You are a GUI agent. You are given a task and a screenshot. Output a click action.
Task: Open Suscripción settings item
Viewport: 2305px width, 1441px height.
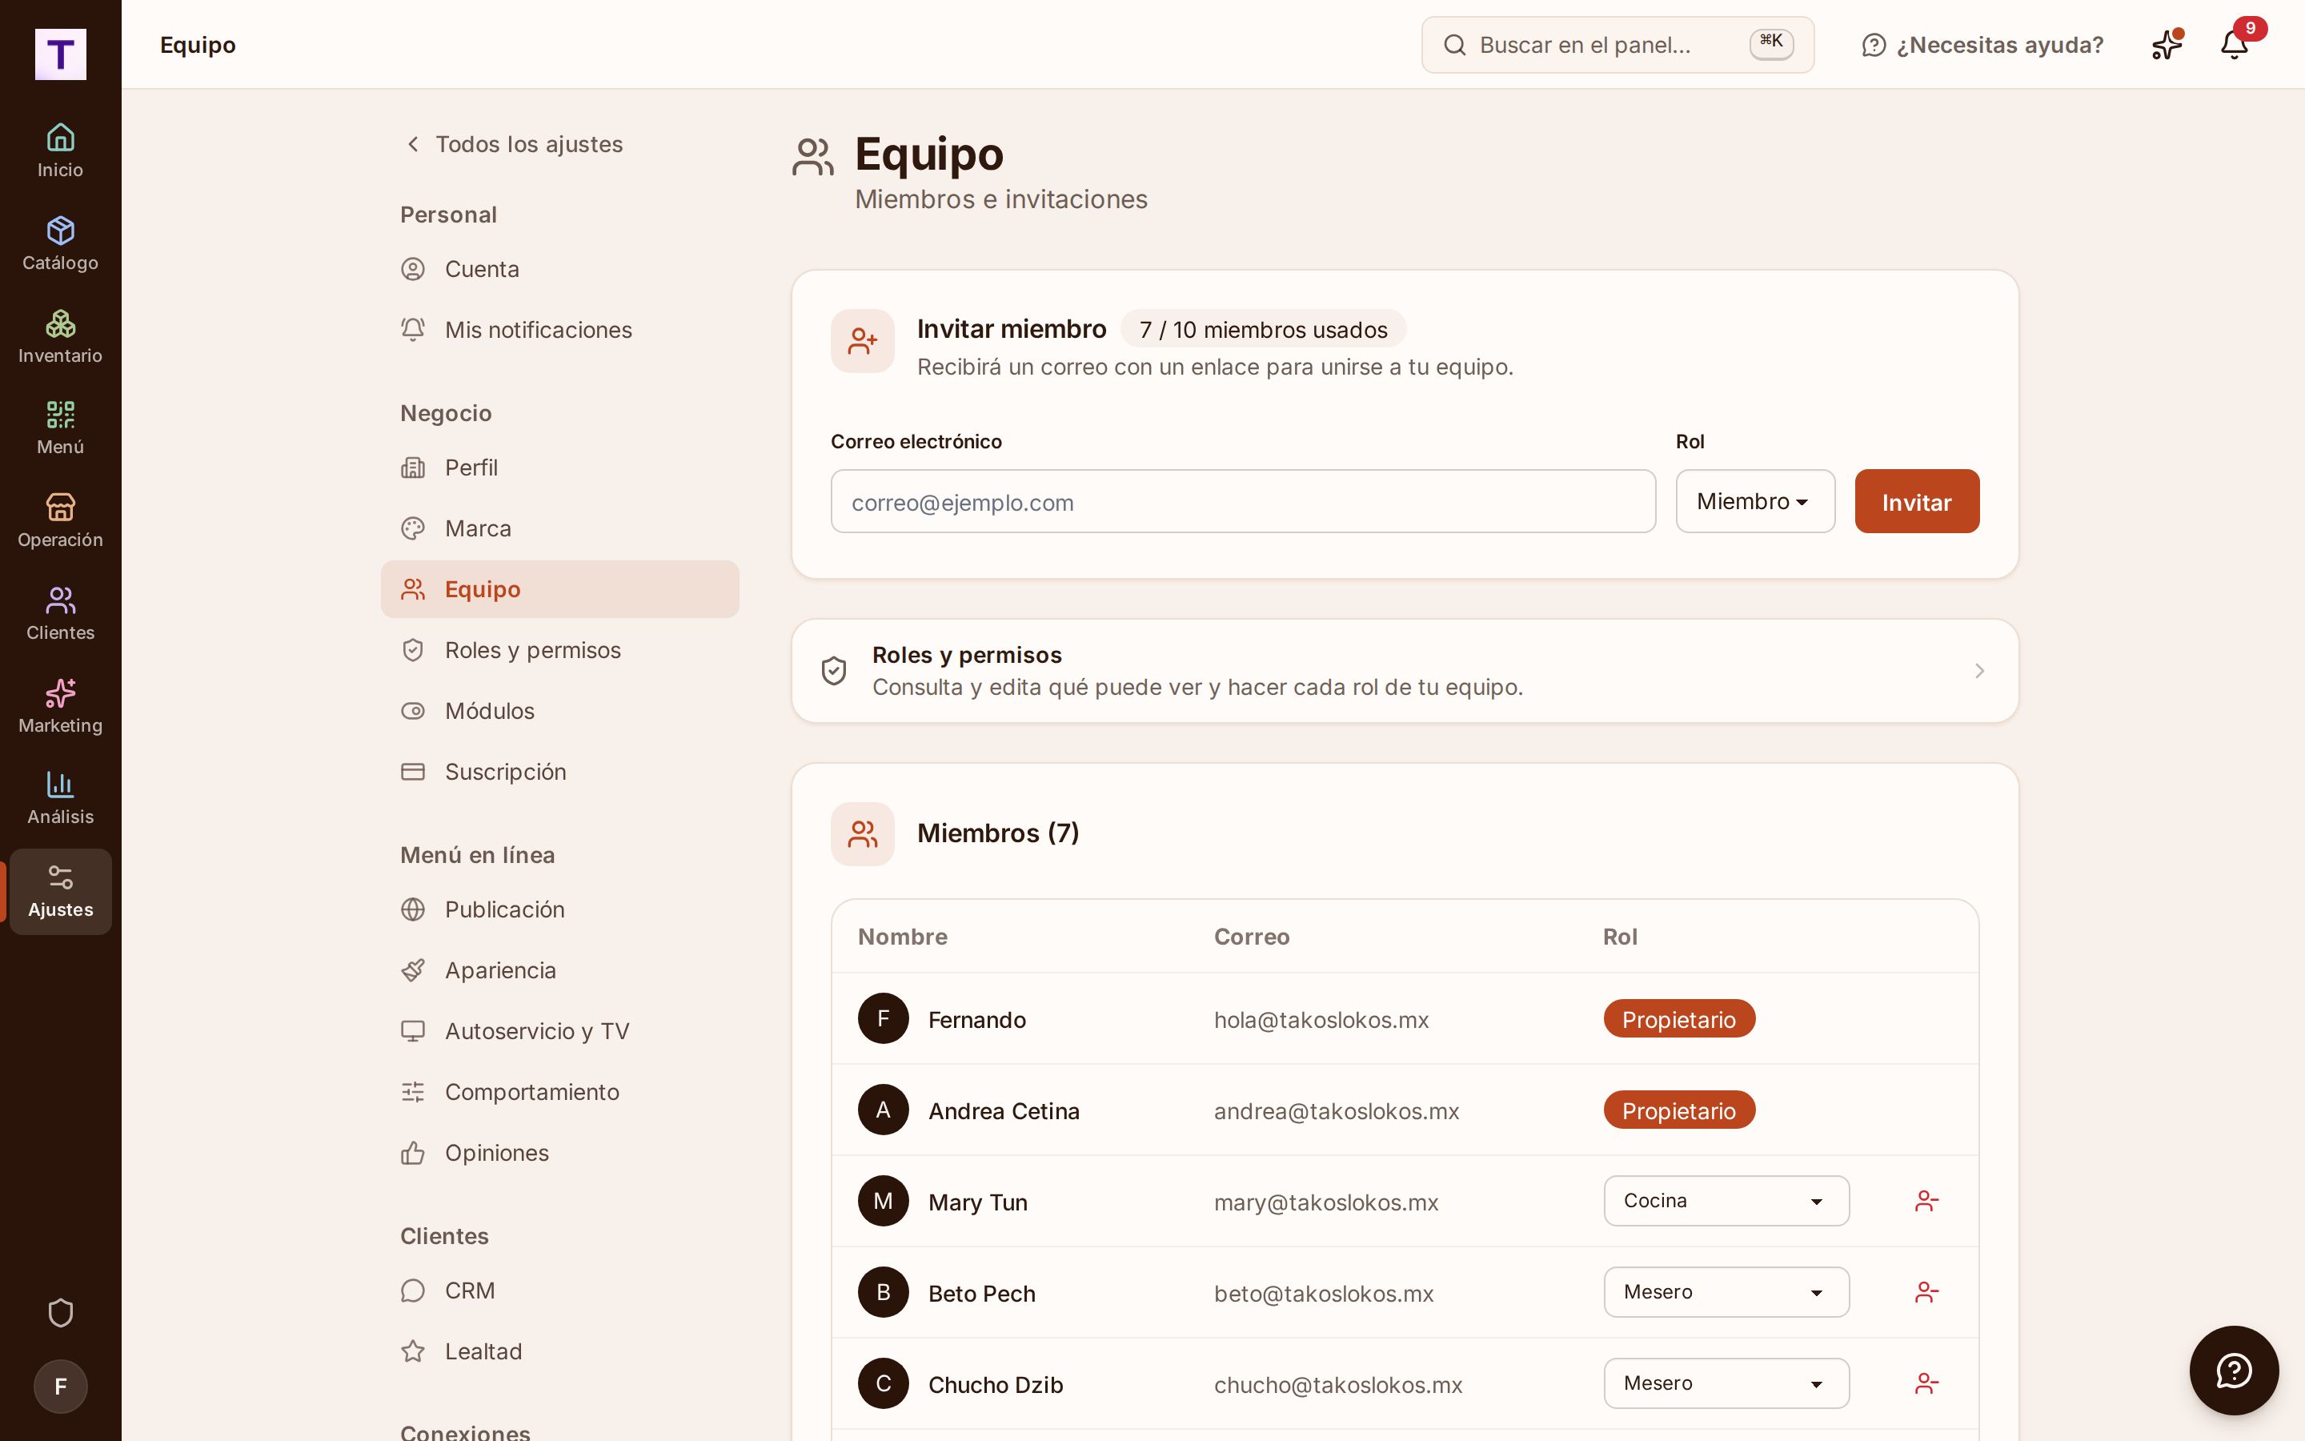(560, 772)
